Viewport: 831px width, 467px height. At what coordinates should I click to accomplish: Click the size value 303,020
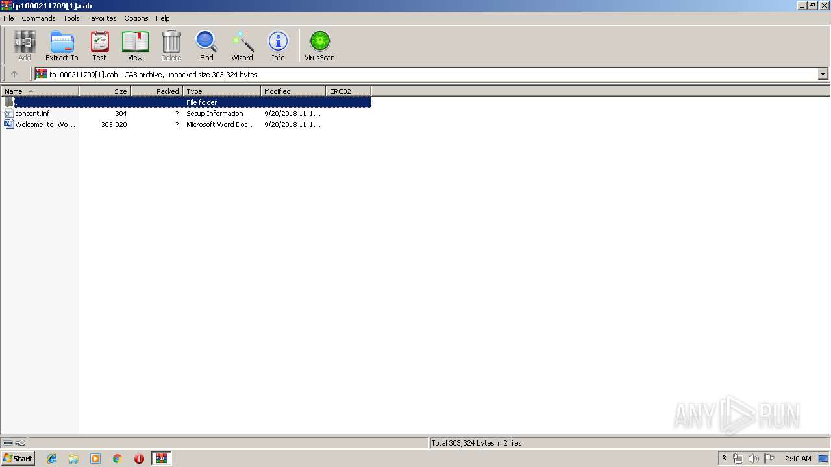coord(114,125)
